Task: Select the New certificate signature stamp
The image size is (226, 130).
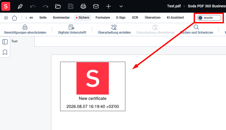Action: [93, 86]
